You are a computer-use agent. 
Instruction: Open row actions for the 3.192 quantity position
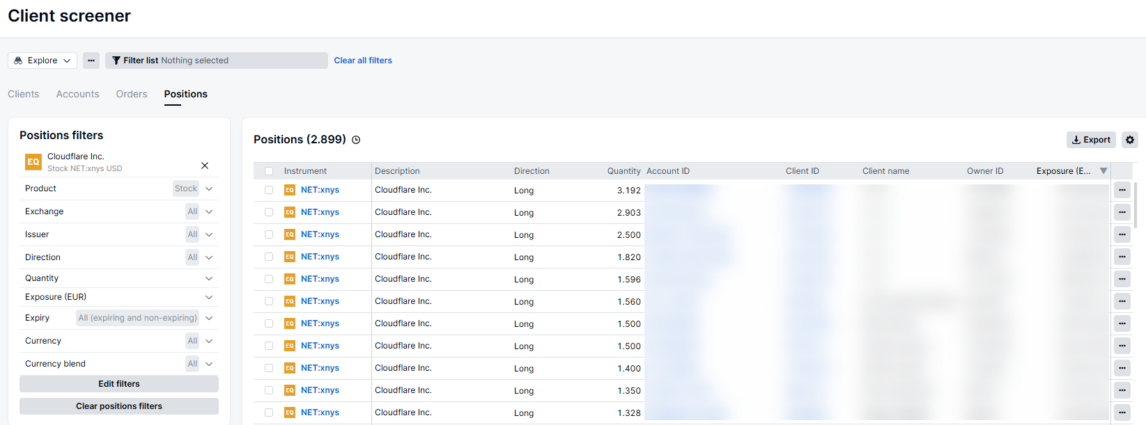coord(1122,190)
